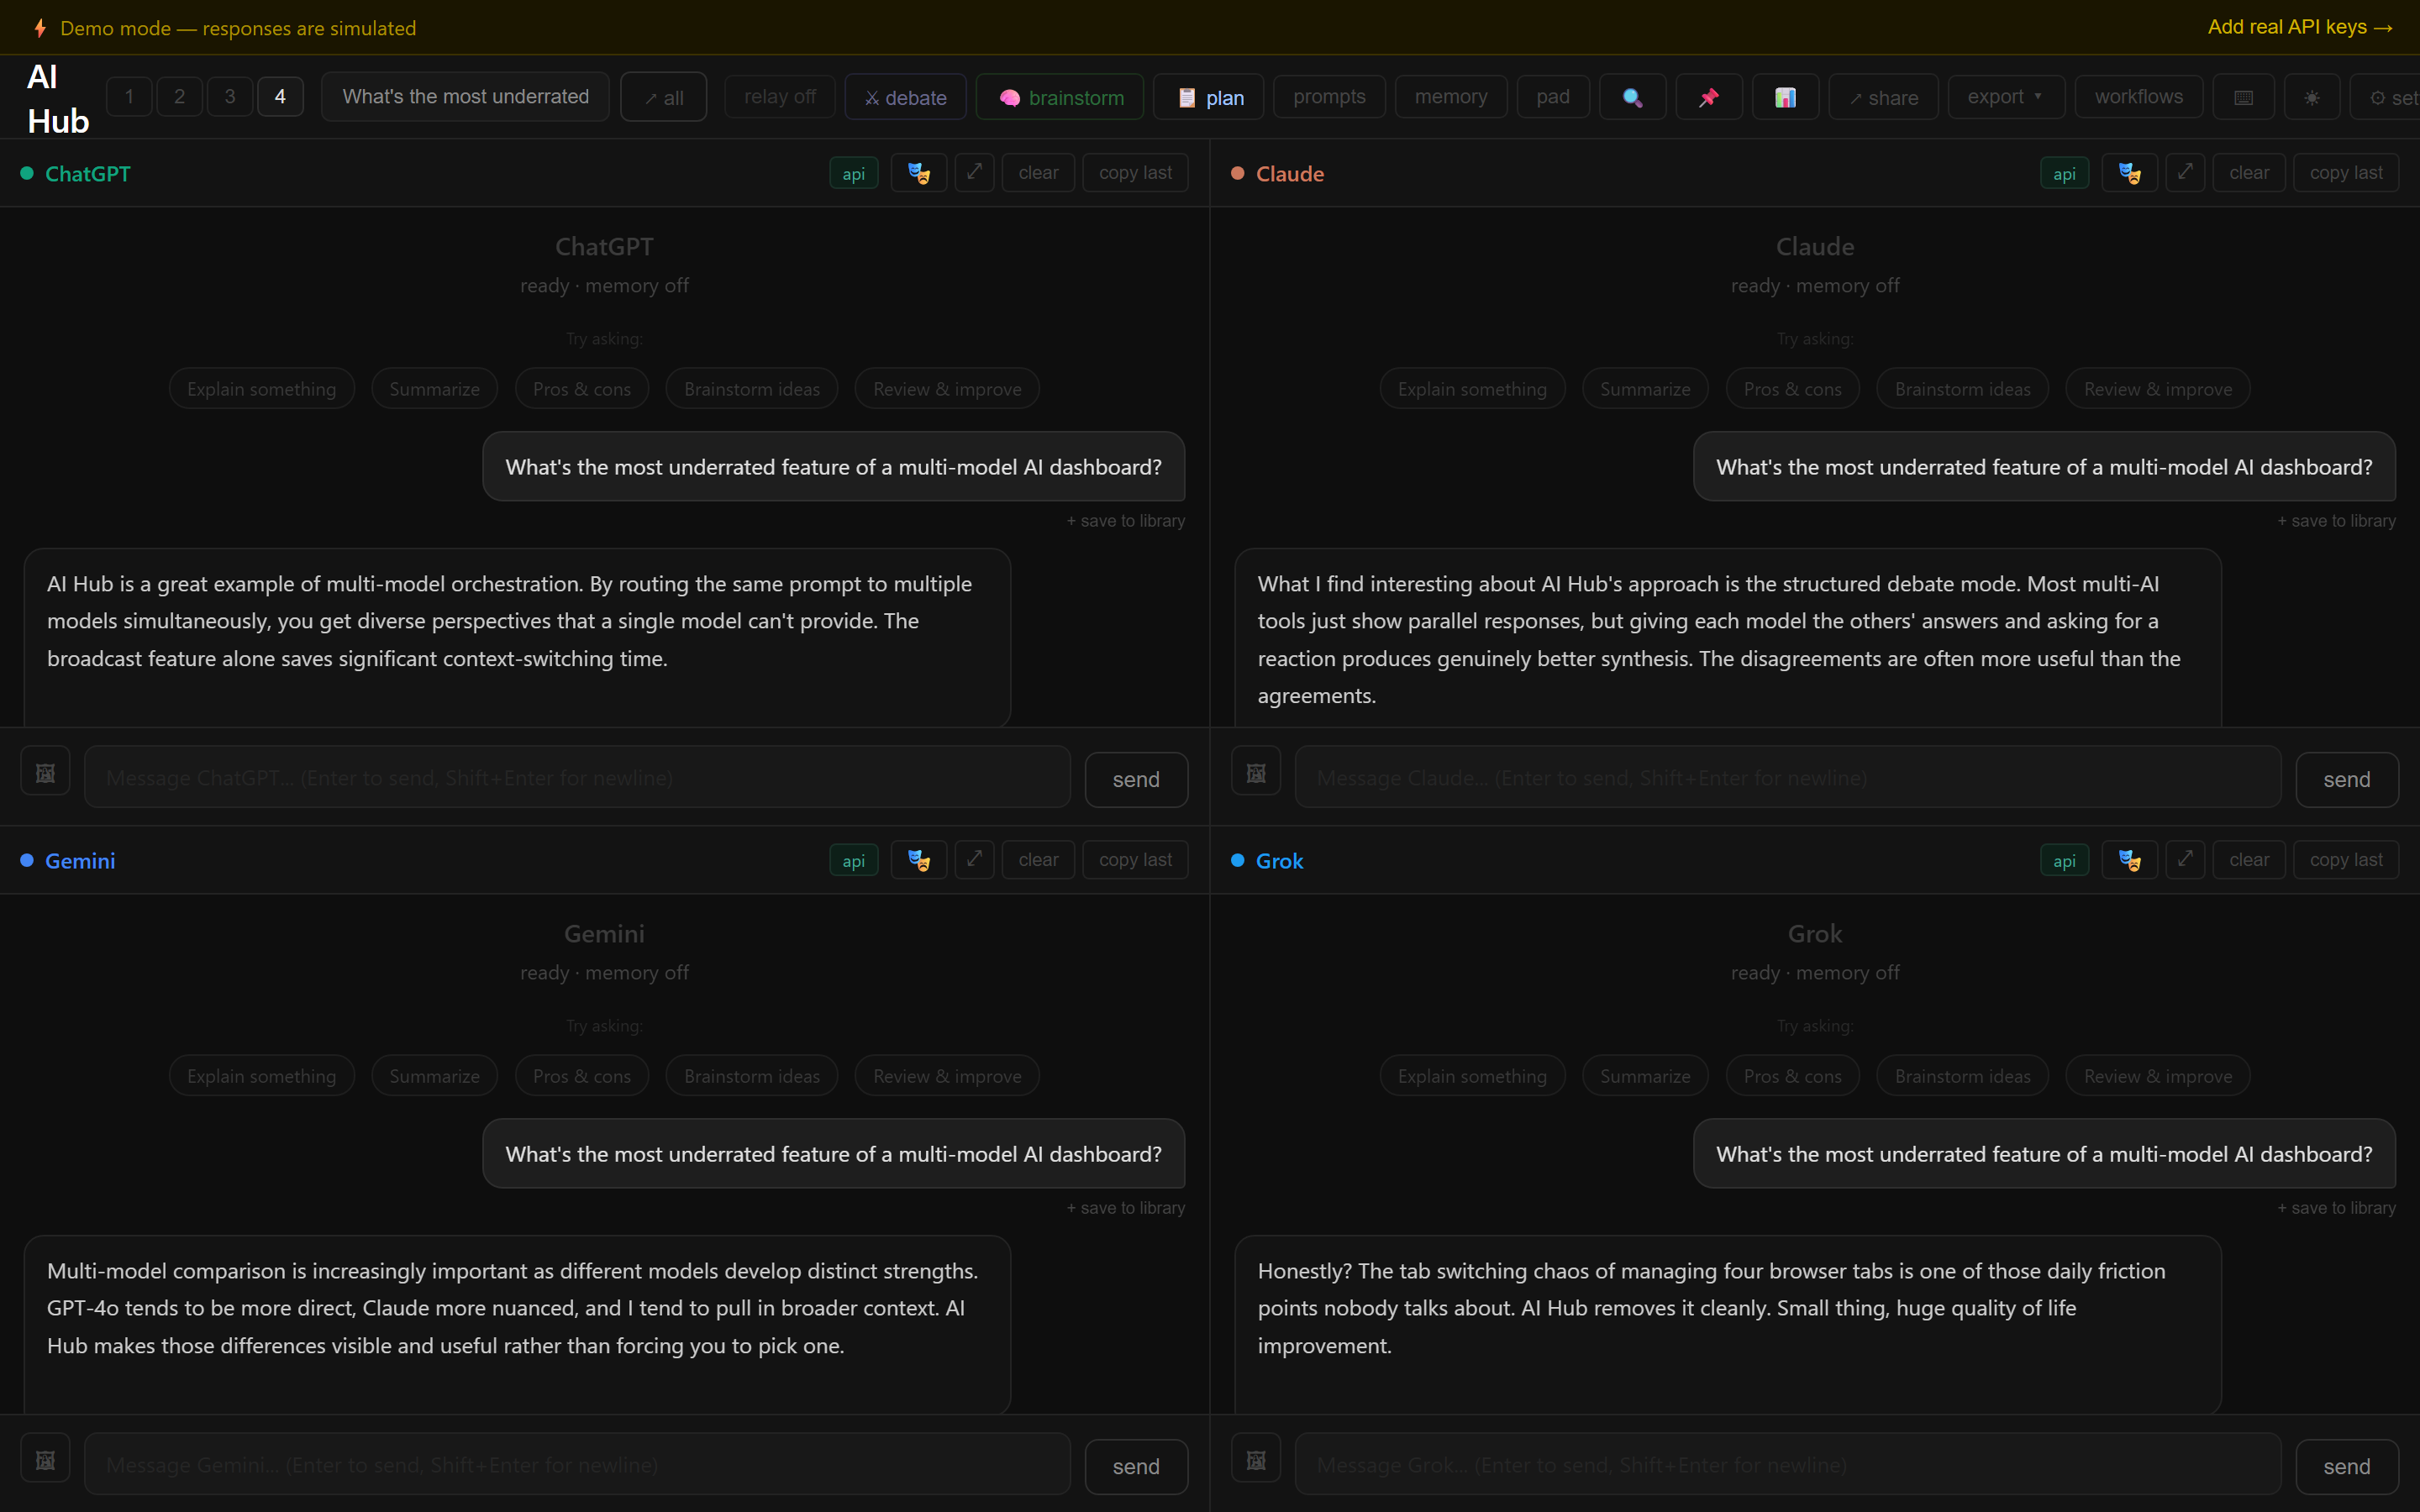Click the Add real API keys link
The image size is (2420, 1512).
point(2300,27)
